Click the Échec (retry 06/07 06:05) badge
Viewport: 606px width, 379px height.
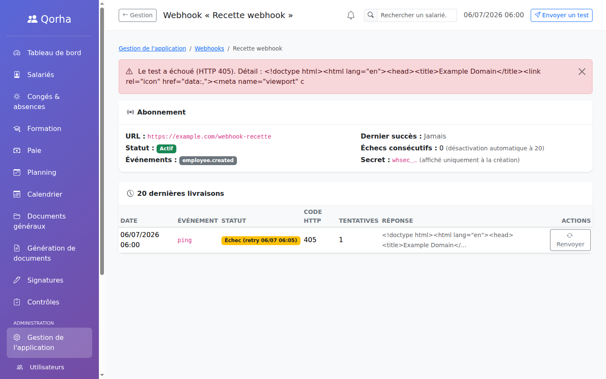[261, 240]
